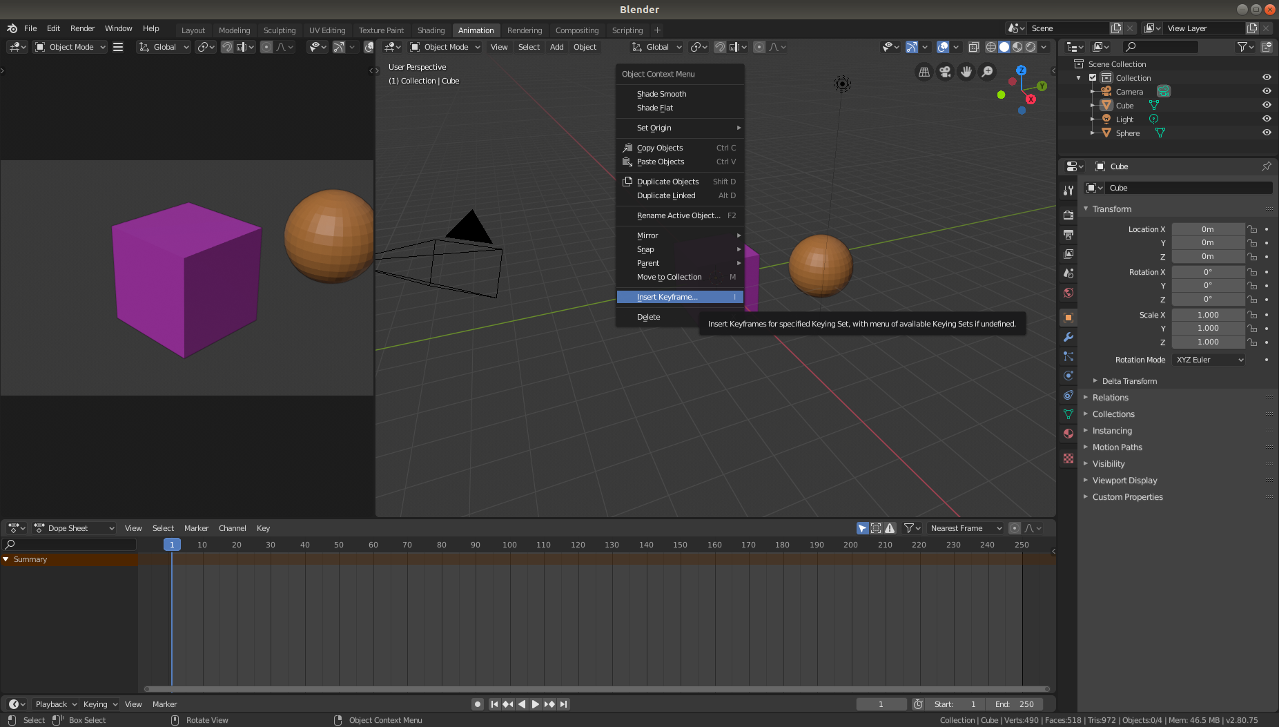Open the Rotation Mode XYZ Euler dropdown
The height and width of the screenshot is (727, 1279).
click(1209, 360)
